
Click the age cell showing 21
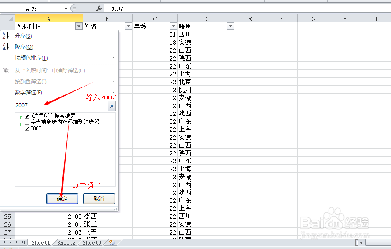tap(155, 34)
